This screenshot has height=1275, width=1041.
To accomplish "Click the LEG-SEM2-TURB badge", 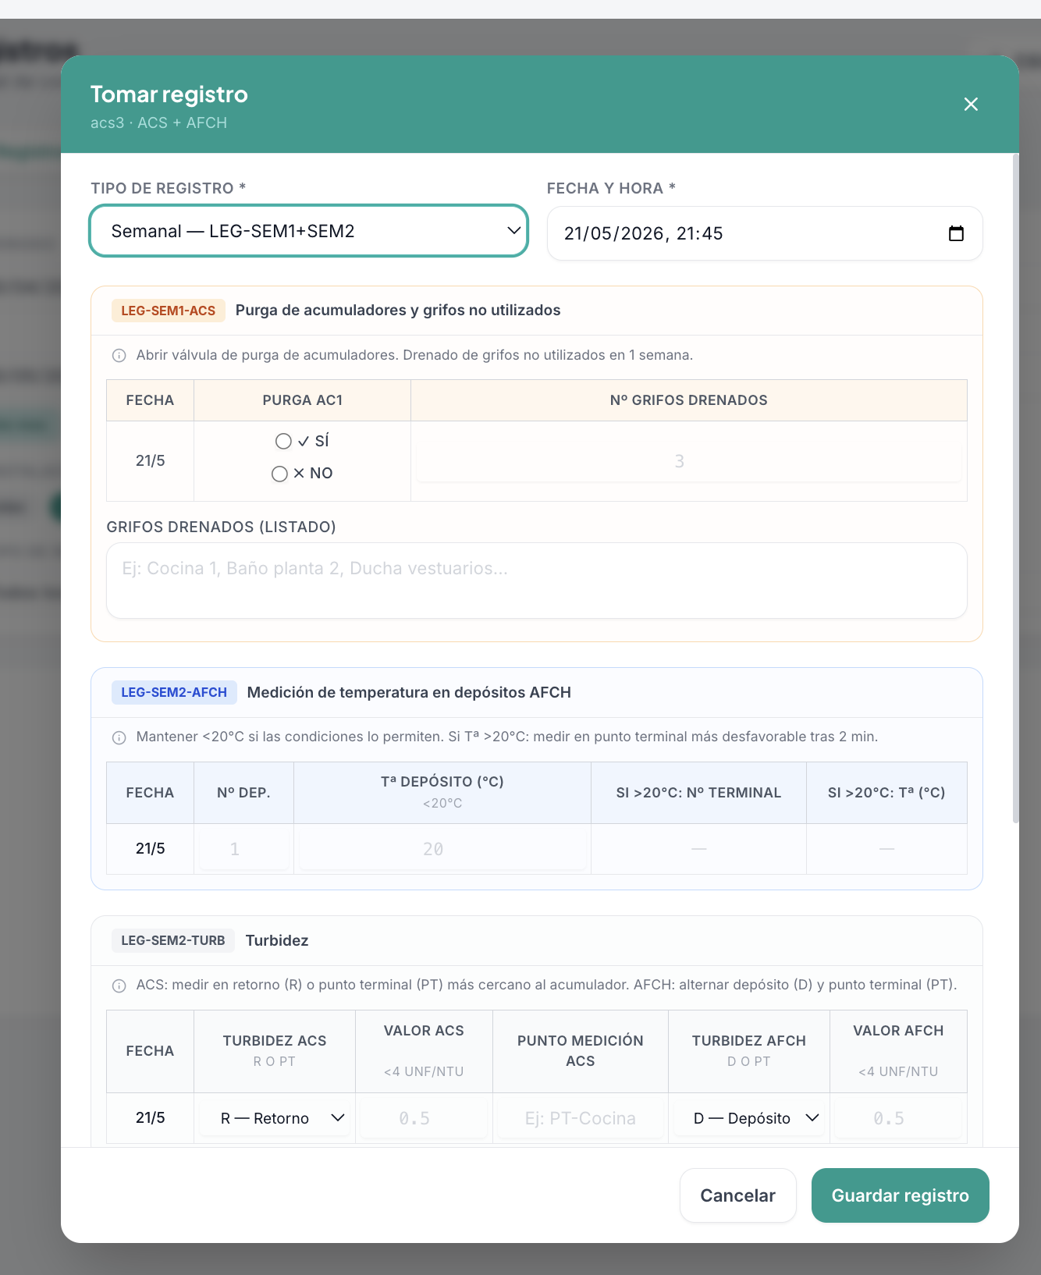I will [x=173, y=940].
